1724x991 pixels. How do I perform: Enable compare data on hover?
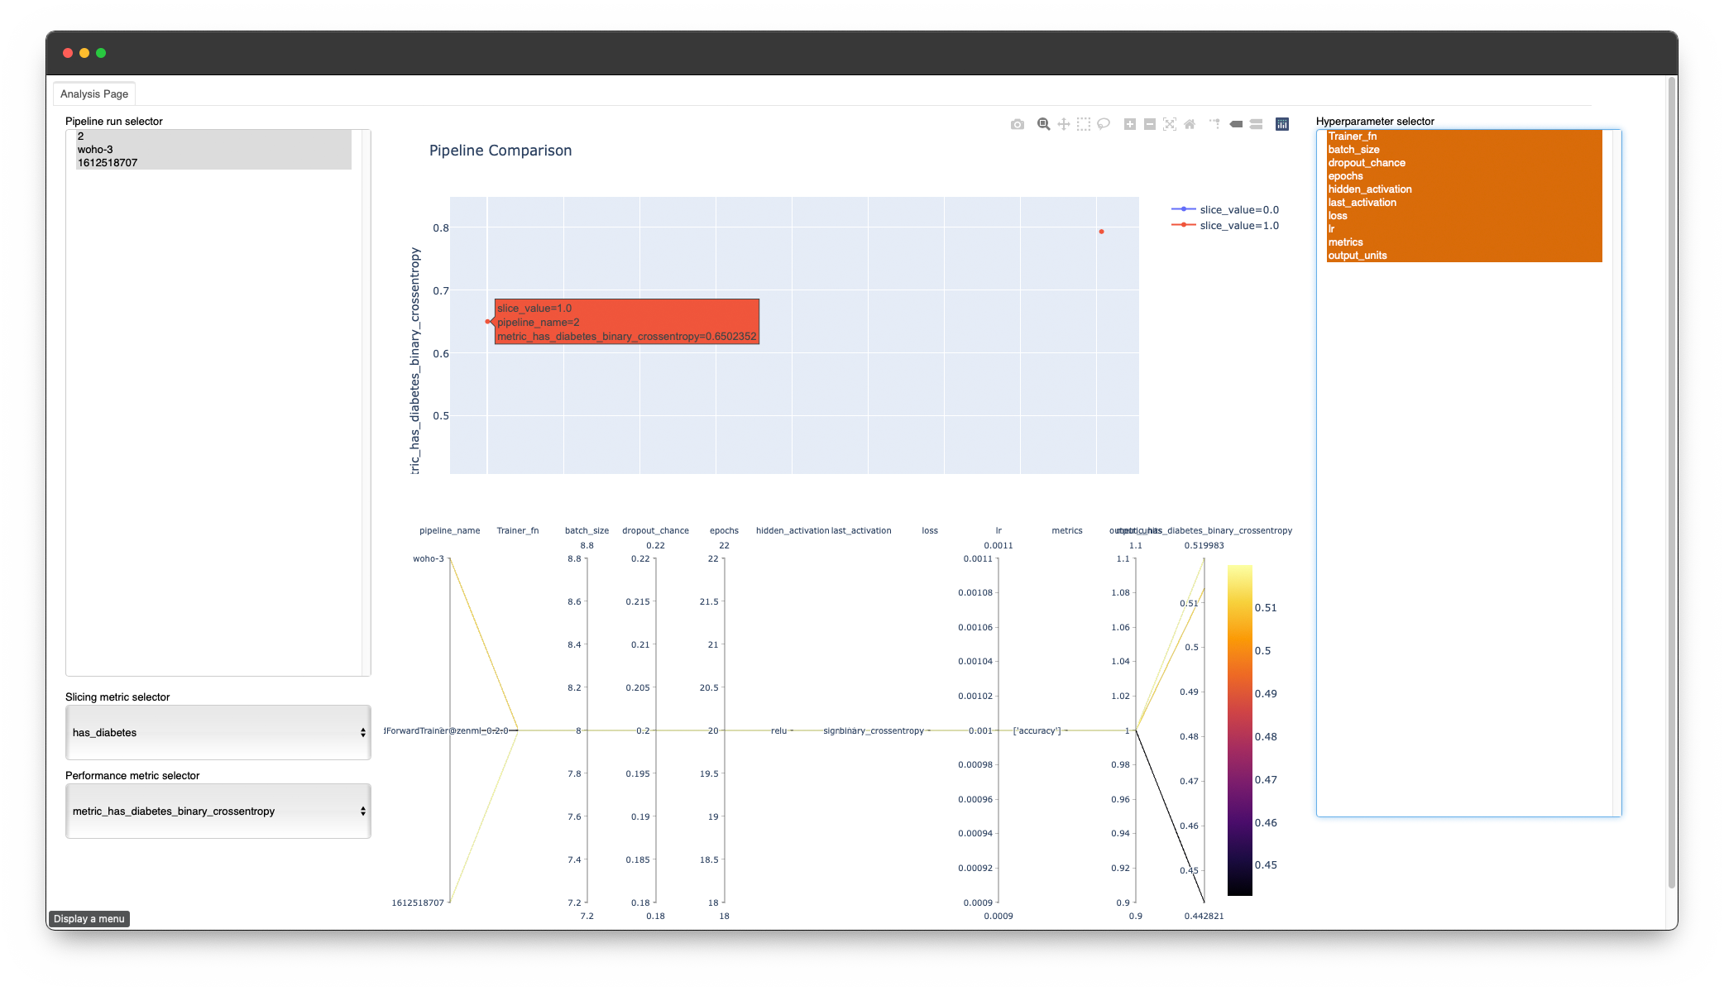coord(1256,124)
